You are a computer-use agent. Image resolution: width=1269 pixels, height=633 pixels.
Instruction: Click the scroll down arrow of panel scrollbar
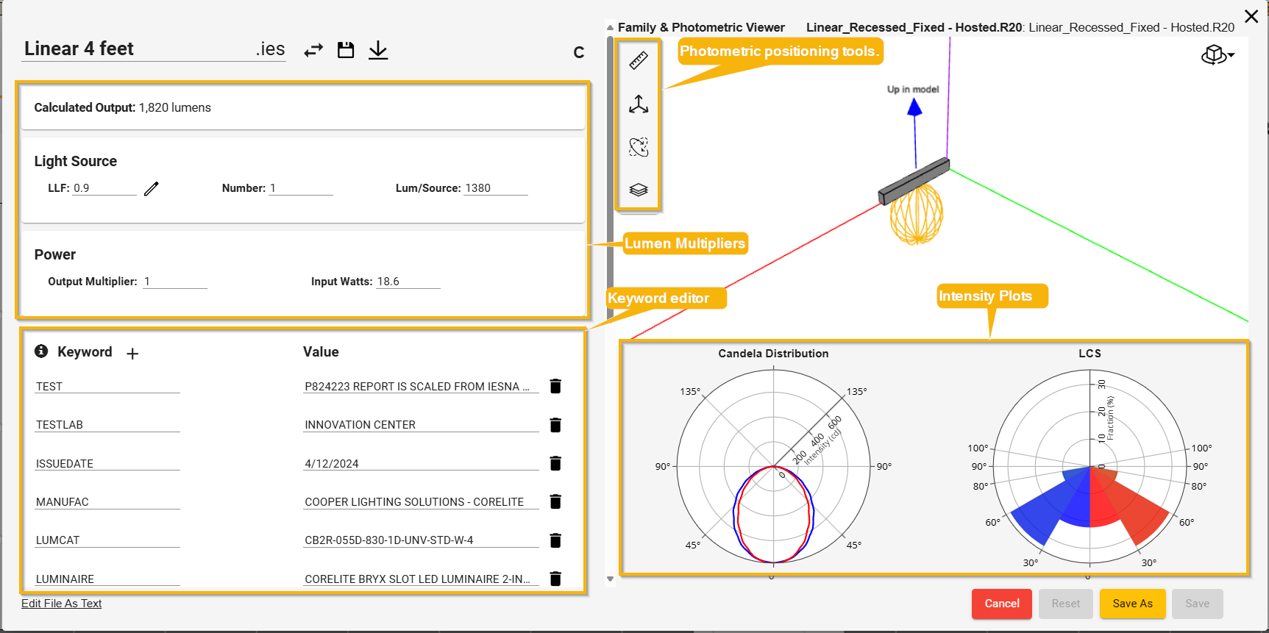[x=610, y=579]
